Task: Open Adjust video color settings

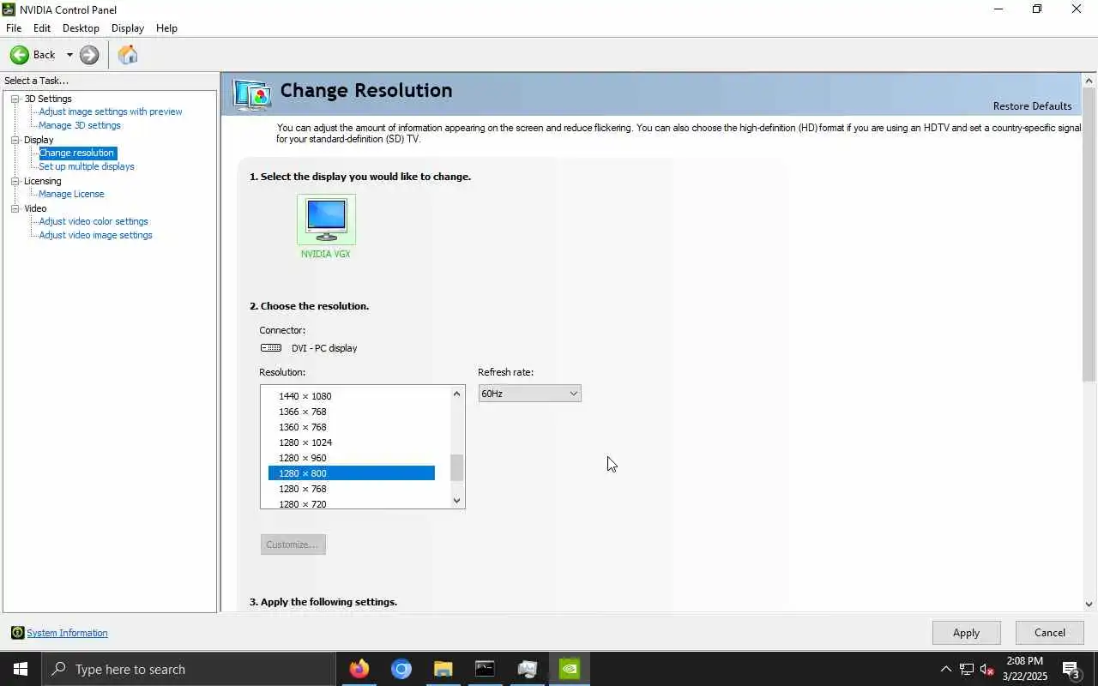Action: 94,221
